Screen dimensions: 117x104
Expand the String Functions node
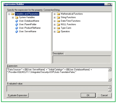tap(55, 18)
